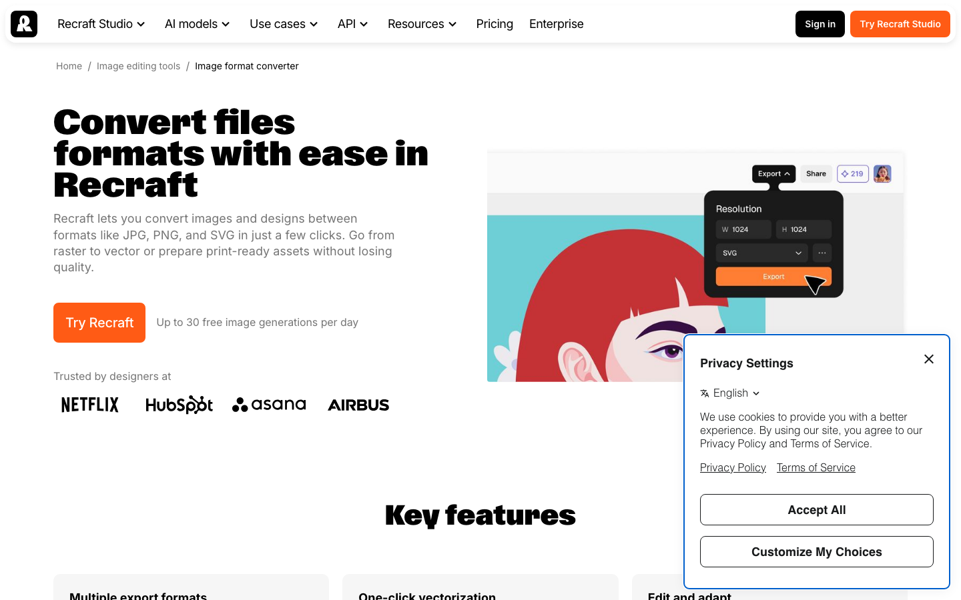Click the user avatar in preview image

coord(882,174)
